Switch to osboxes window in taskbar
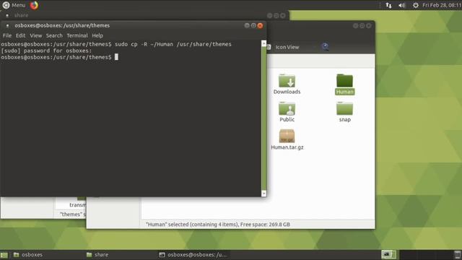The width and height of the screenshot is (462, 260). point(28,255)
